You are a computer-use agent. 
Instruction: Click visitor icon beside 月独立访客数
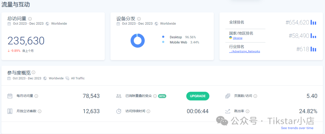[x=10, y=111]
